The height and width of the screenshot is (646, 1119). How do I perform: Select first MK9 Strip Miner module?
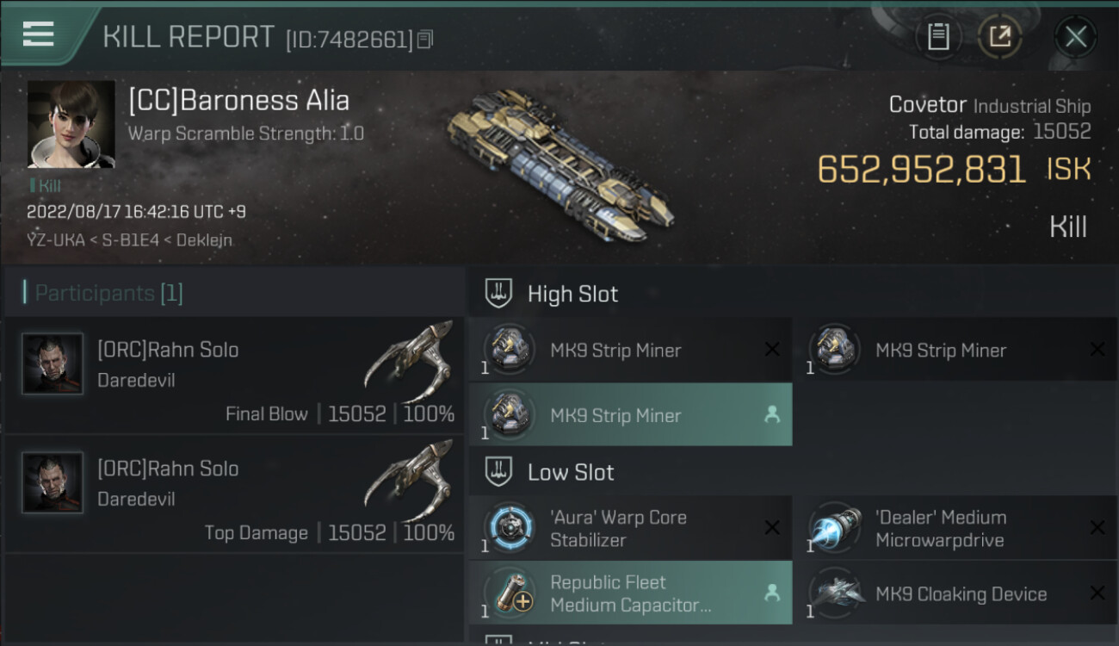coord(630,350)
